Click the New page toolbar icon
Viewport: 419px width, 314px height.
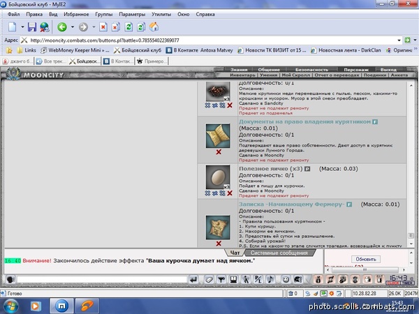13,27
